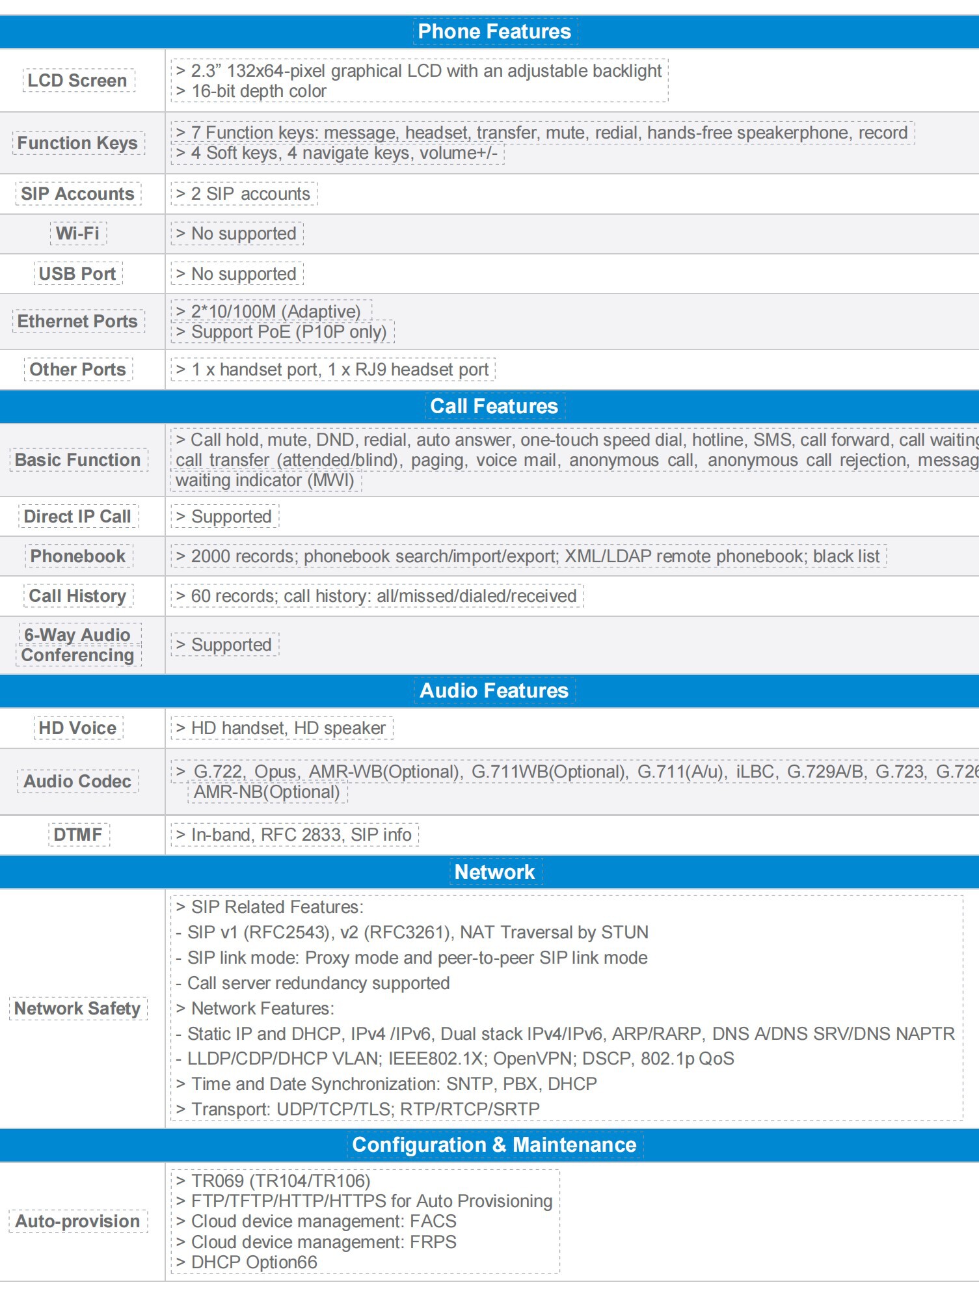Click the "2 SIP accounts" value
The height and width of the screenshot is (1306, 979).
244,193
